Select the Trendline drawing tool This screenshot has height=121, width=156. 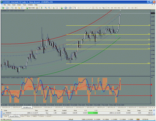pos(90,8)
